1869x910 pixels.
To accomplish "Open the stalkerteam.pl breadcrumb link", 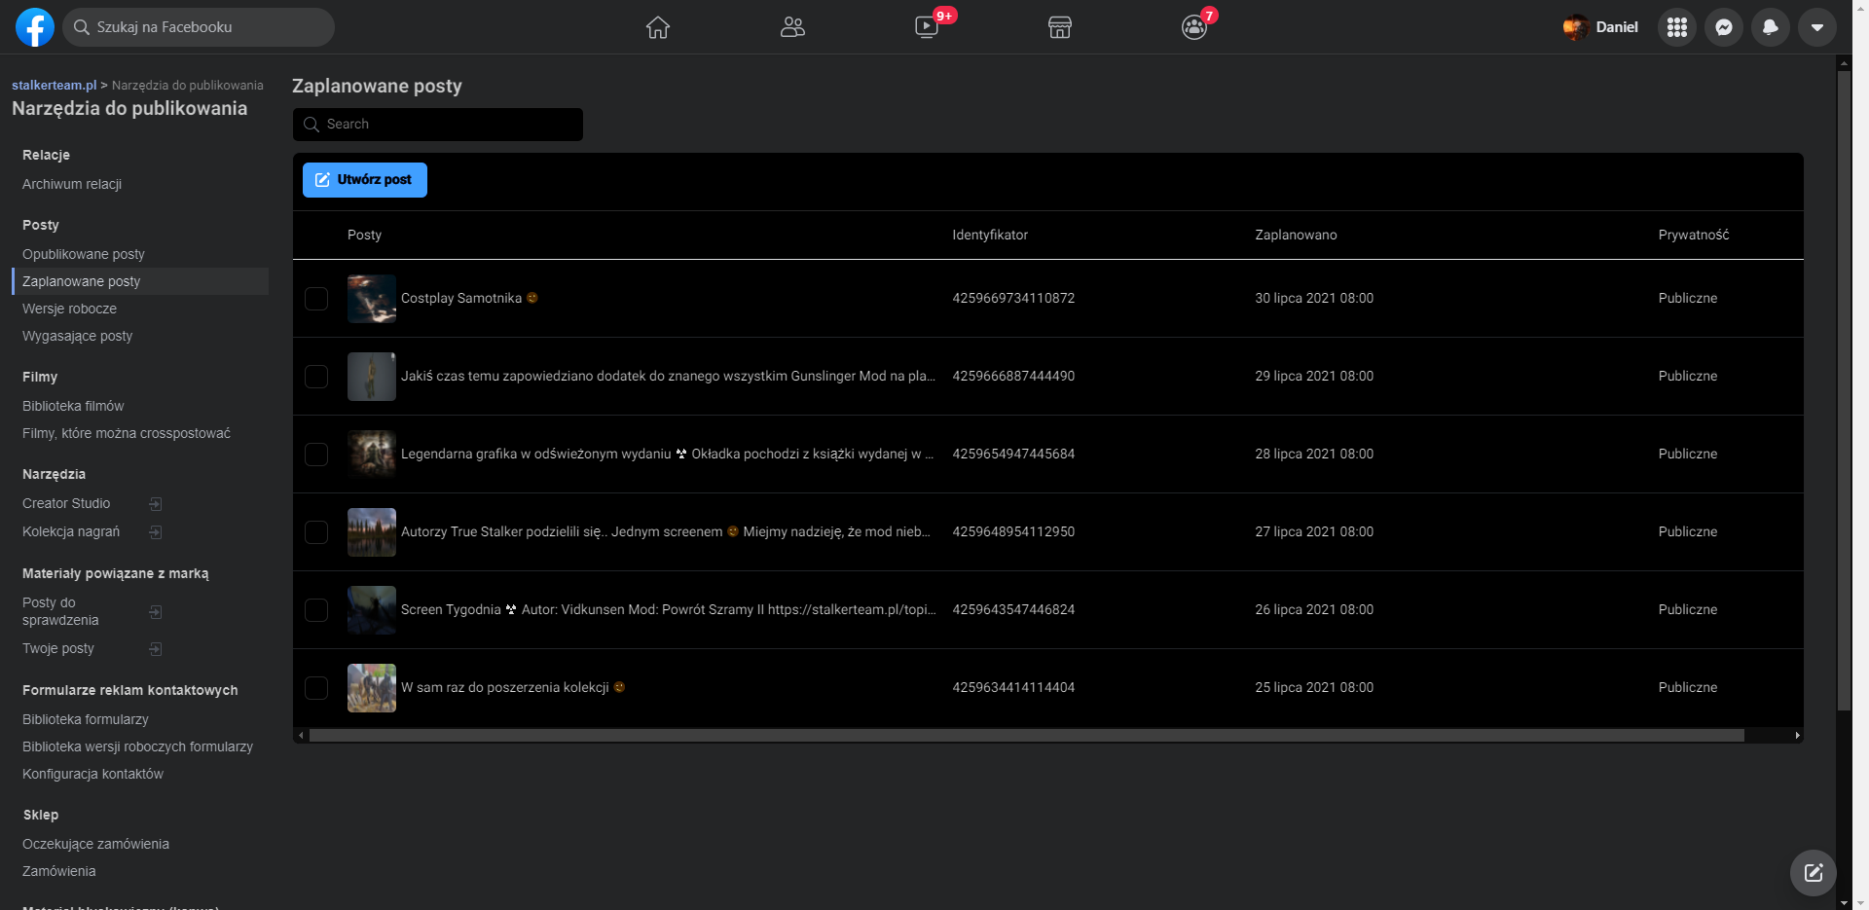I will (x=55, y=86).
